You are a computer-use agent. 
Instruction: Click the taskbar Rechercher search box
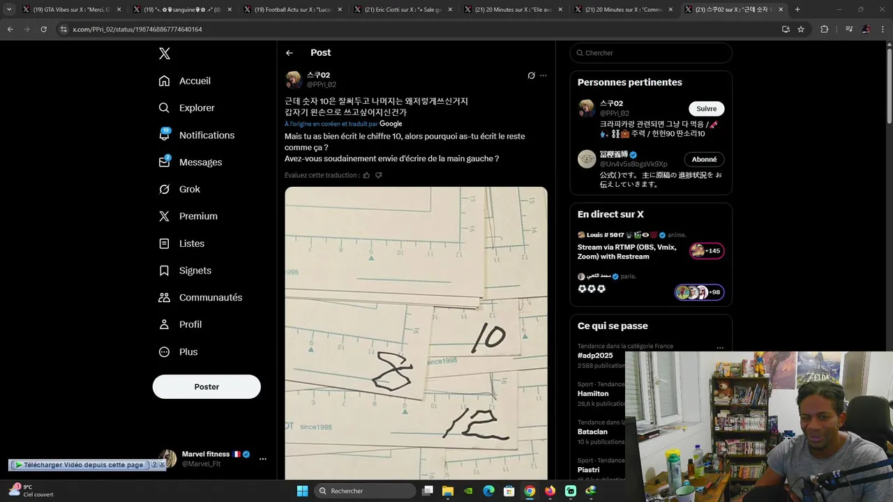[x=366, y=491]
